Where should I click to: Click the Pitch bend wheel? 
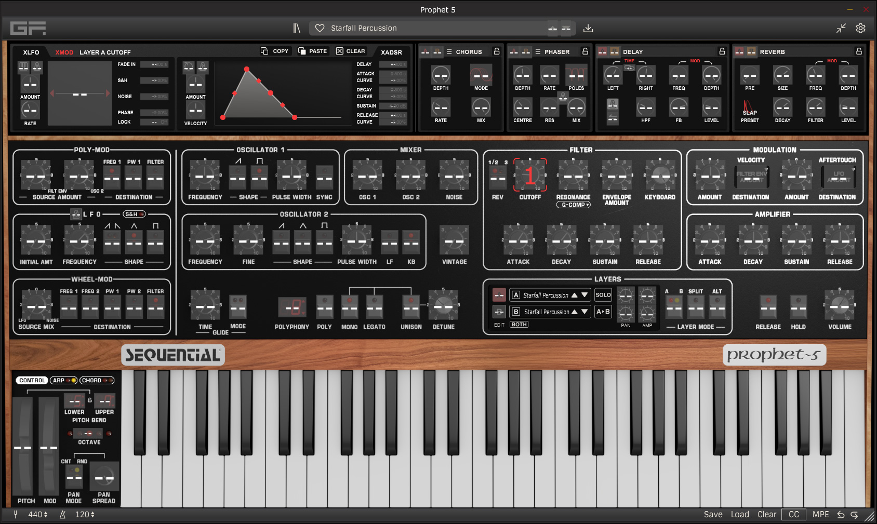click(22, 446)
